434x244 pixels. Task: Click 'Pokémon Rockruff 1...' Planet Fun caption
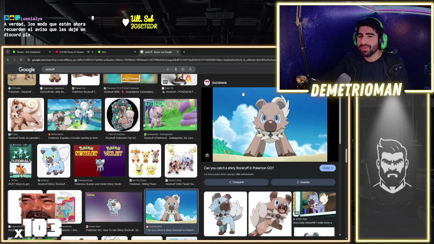click(85, 92)
